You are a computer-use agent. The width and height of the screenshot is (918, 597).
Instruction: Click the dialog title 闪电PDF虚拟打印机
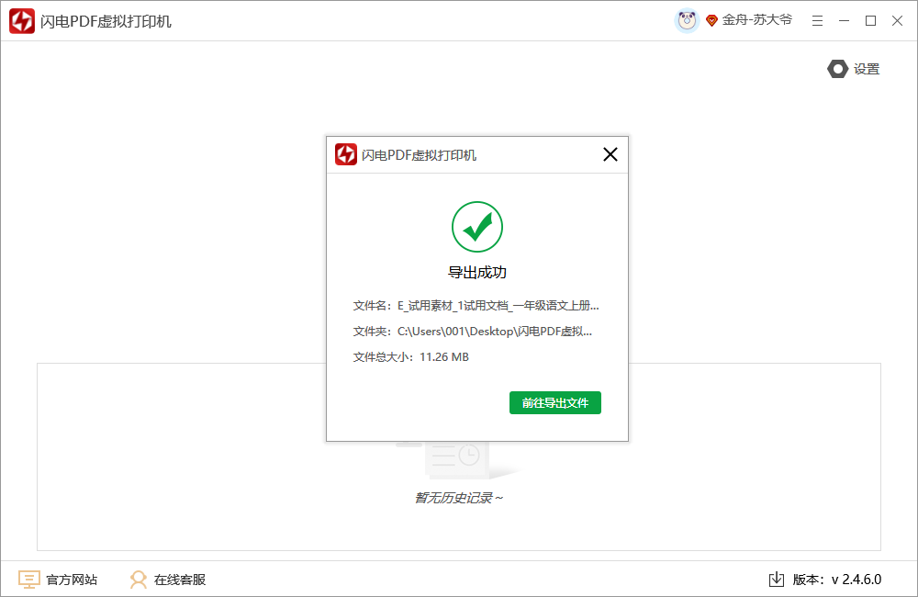point(419,155)
